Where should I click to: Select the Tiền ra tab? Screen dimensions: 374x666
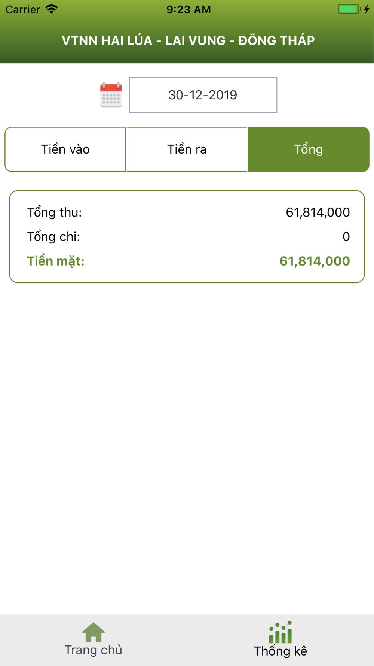tap(187, 149)
